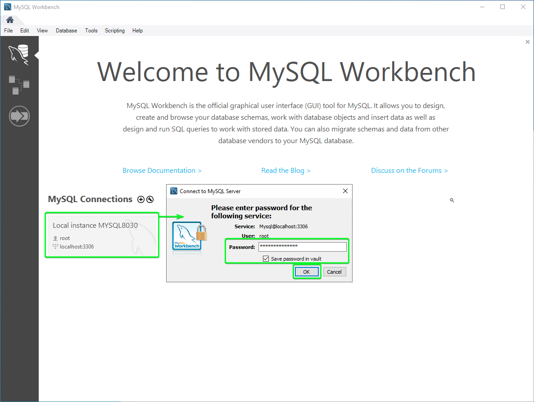Open the Tools menu
Image resolution: width=534 pixels, height=402 pixels.
click(91, 31)
